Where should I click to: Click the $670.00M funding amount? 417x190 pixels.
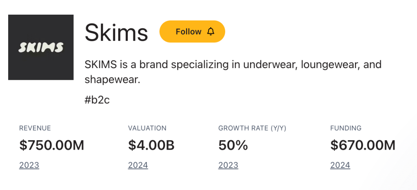[x=363, y=145]
